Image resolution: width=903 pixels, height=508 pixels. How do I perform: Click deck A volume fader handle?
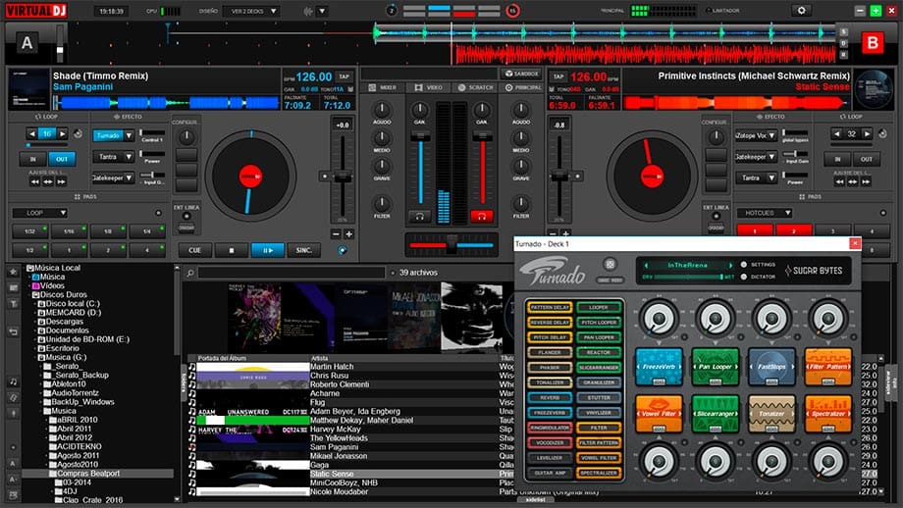(420, 136)
